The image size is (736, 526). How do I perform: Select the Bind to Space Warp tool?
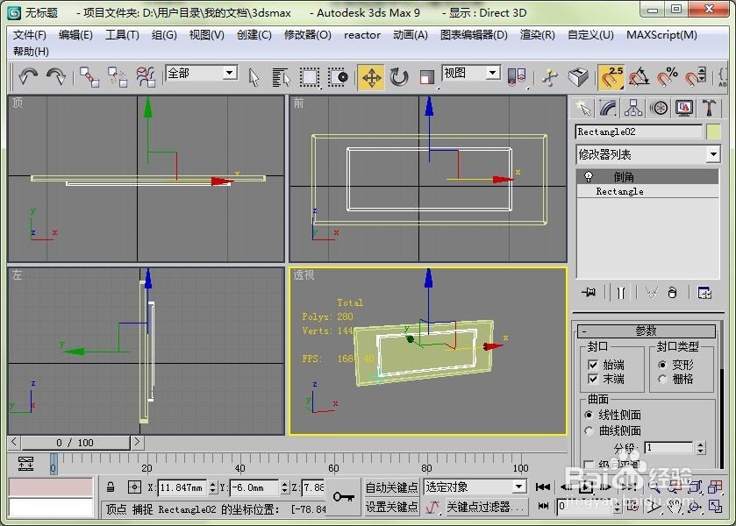146,76
